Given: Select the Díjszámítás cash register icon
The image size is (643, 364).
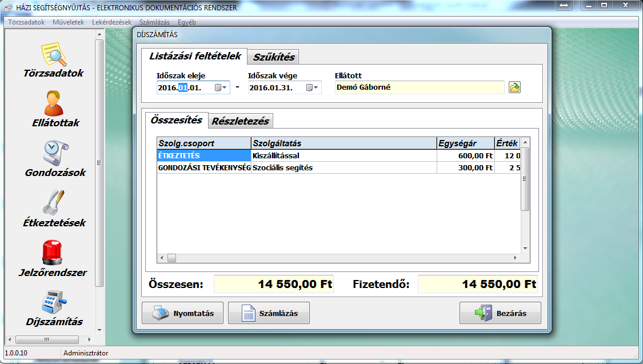Looking at the screenshot, I should point(54,302).
